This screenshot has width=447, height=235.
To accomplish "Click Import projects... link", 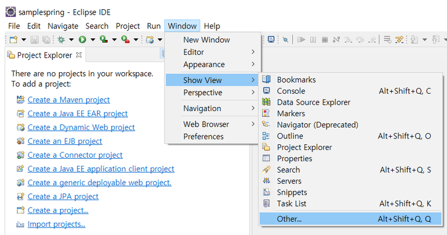I will 56,224.
